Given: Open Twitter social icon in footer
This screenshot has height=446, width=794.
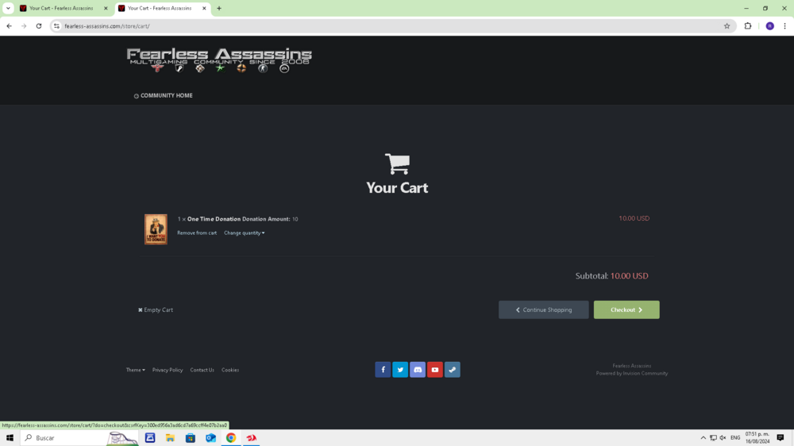Looking at the screenshot, I should 400,370.
